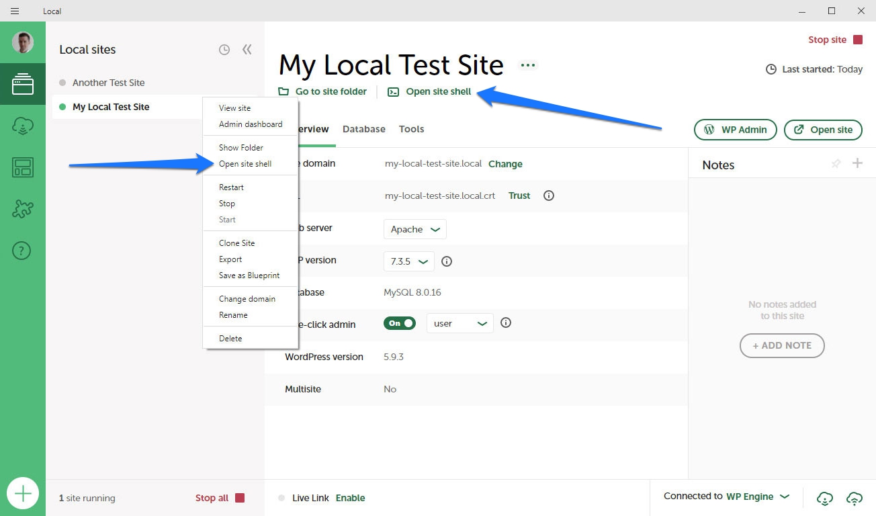Open the three-dot site options menu
876x516 pixels.
click(528, 65)
